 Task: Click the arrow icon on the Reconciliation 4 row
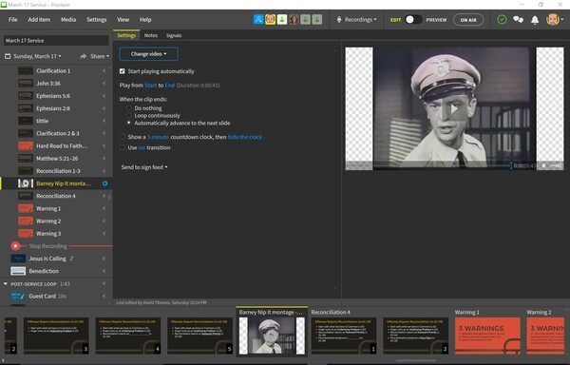(104, 196)
